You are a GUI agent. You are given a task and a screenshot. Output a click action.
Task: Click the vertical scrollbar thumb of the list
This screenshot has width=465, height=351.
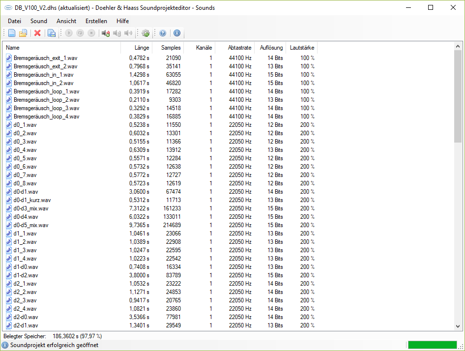point(458,96)
